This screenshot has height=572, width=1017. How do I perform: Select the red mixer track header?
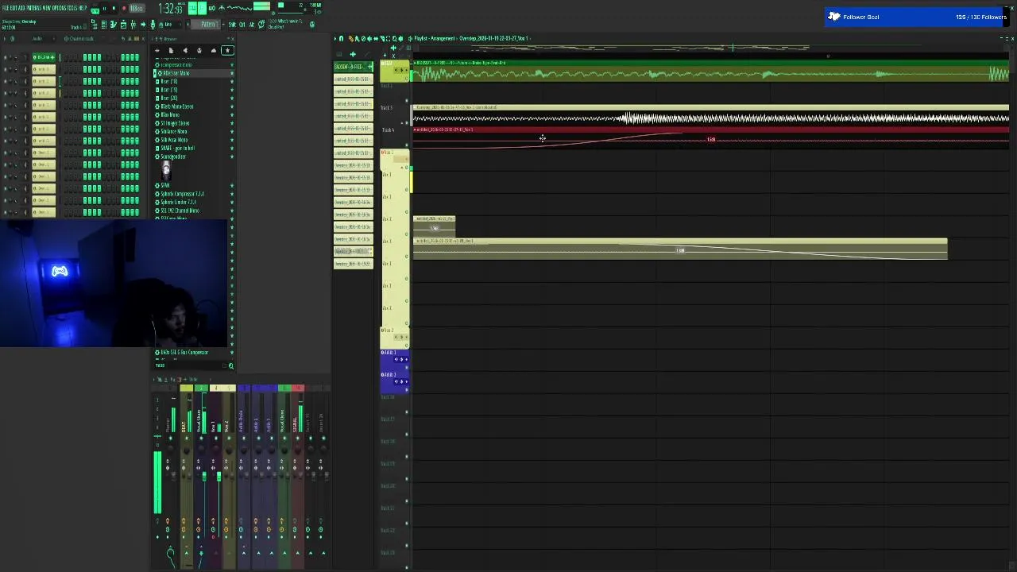click(x=299, y=388)
